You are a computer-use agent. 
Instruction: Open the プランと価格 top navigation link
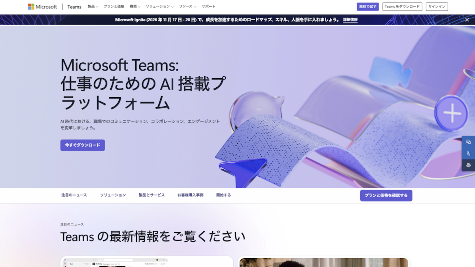point(114,7)
